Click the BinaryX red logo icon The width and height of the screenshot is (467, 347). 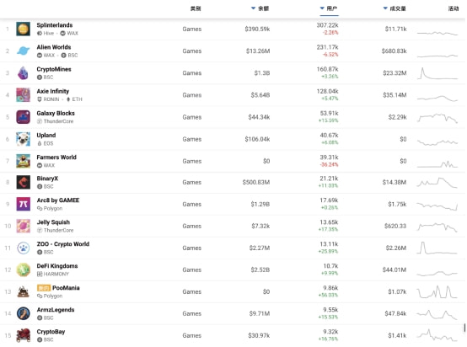point(23,182)
